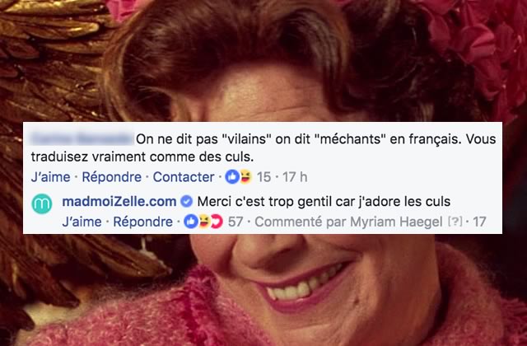The image size is (527, 346).
Task: Open the reaction count 15 list
Action: [263, 177]
